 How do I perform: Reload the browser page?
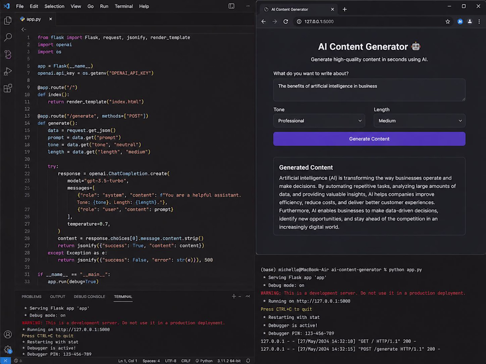point(286,22)
